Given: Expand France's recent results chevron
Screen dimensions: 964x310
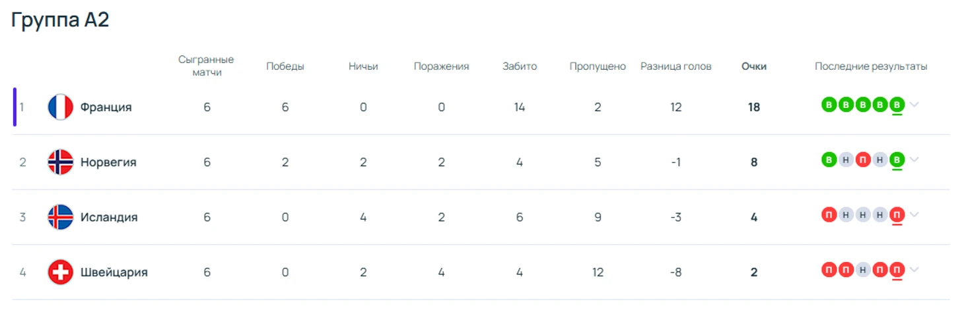Looking at the screenshot, I should [x=914, y=105].
